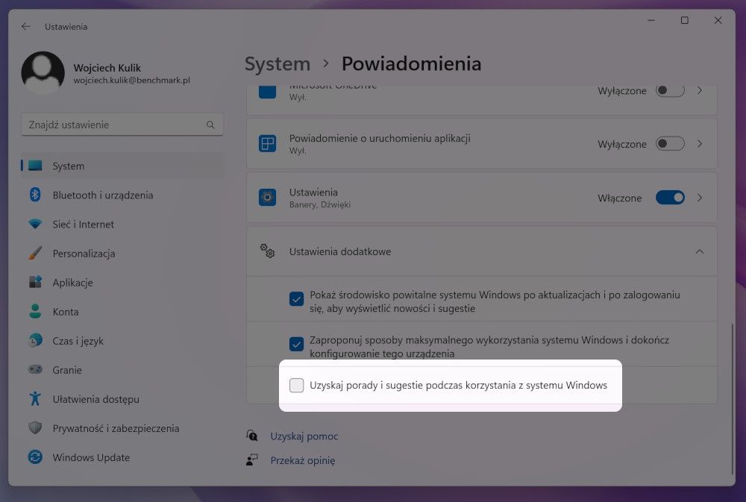Screen dimensions: 746x502
Task: Minimize the Ustawienia window
Action: tap(651, 20)
